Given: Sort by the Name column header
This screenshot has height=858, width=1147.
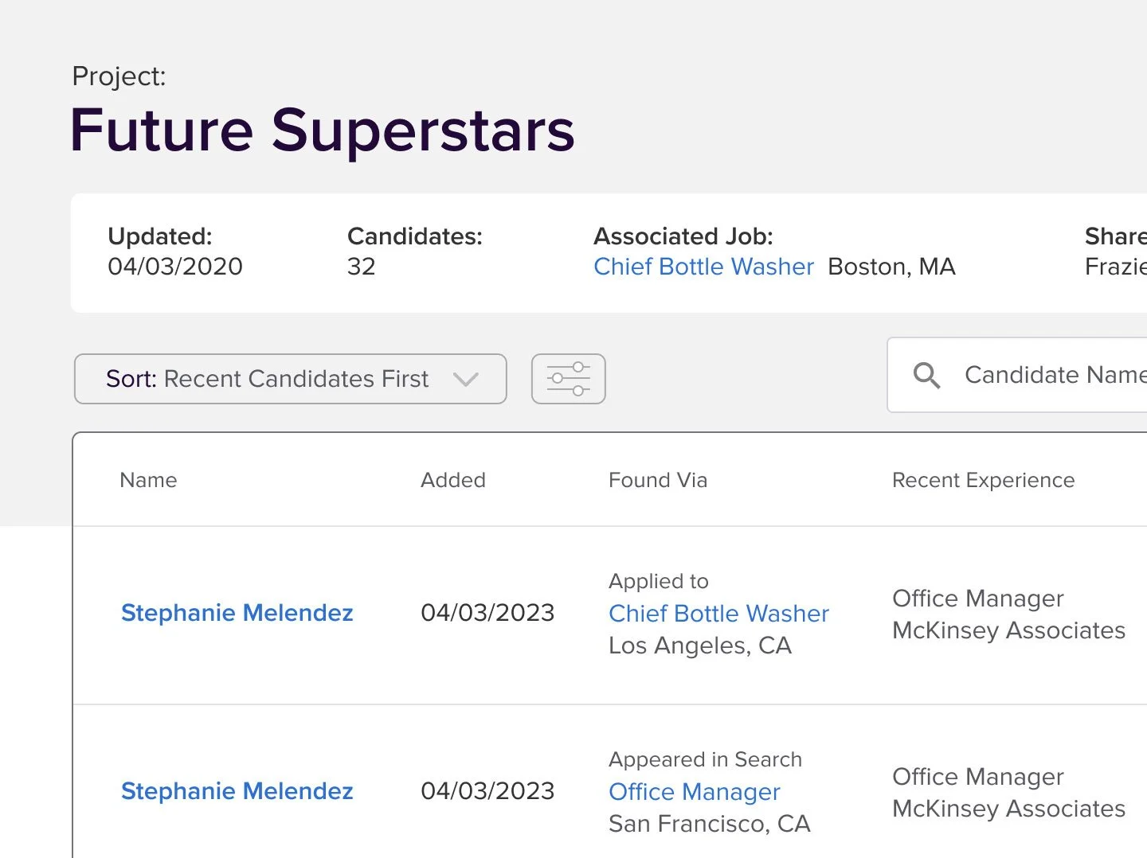Looking at the screenshot, I should pos(148,480).
